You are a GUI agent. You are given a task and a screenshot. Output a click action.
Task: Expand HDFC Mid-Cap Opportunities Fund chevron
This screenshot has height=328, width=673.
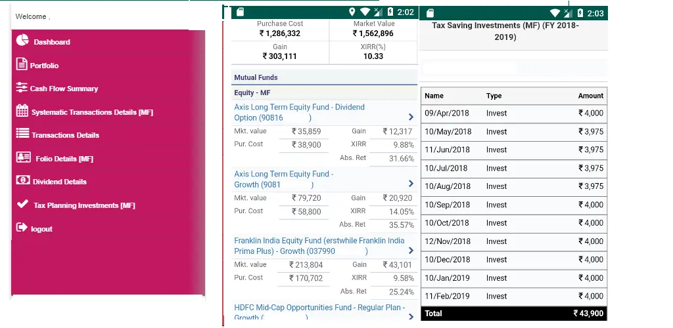pos(411,316)
